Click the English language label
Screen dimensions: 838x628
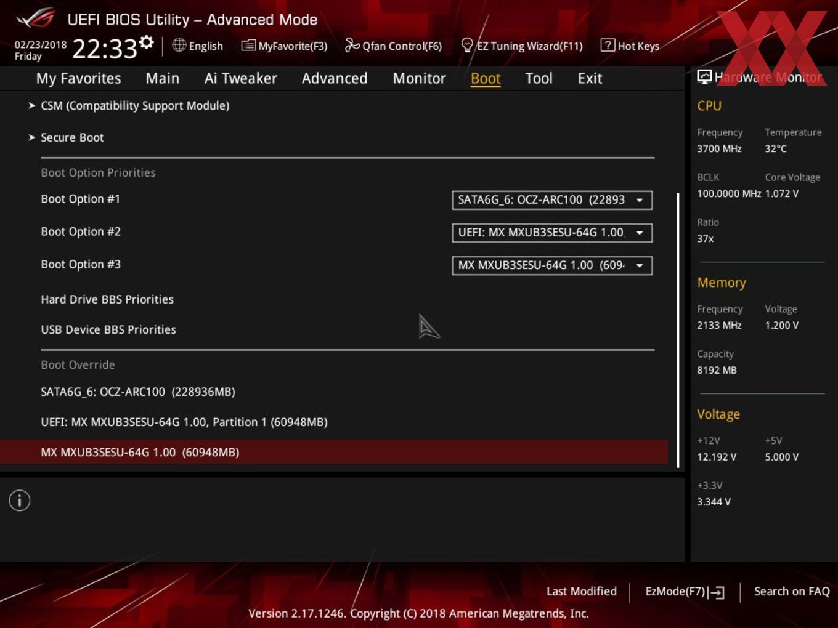[206, 46]
